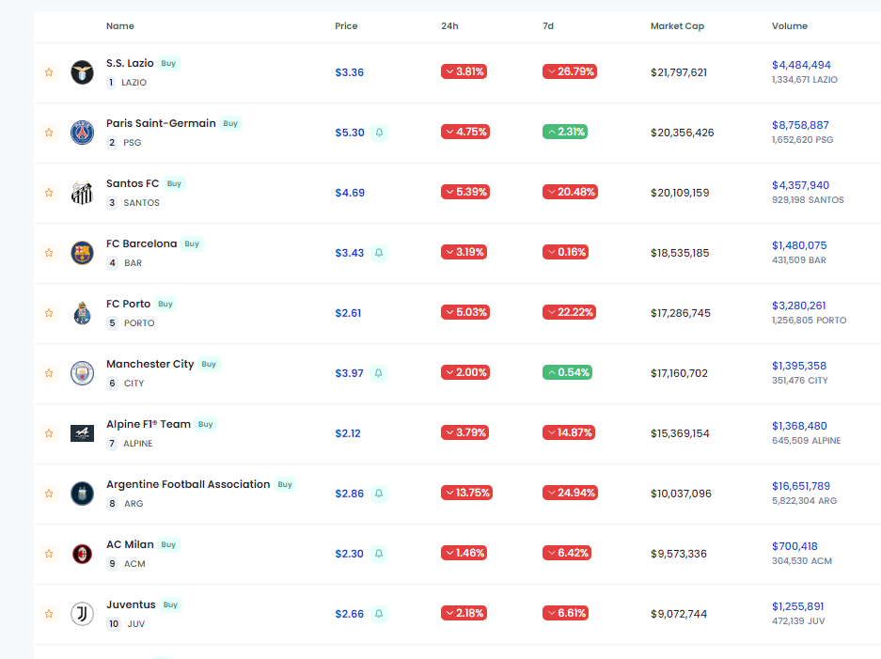Favorite S.S. Lazio with the star toggle
The width and height of the screenshot is (881, 659).
click(48, 71)
